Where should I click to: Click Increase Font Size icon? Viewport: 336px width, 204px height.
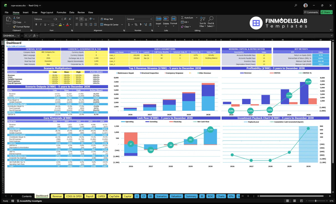(66, 19)
